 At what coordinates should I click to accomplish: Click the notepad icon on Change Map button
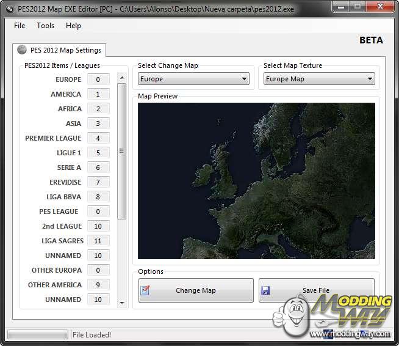click(x=145, y=290)
